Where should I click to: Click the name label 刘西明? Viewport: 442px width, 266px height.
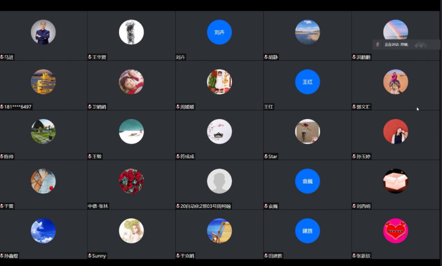click(x=363, y=206)
